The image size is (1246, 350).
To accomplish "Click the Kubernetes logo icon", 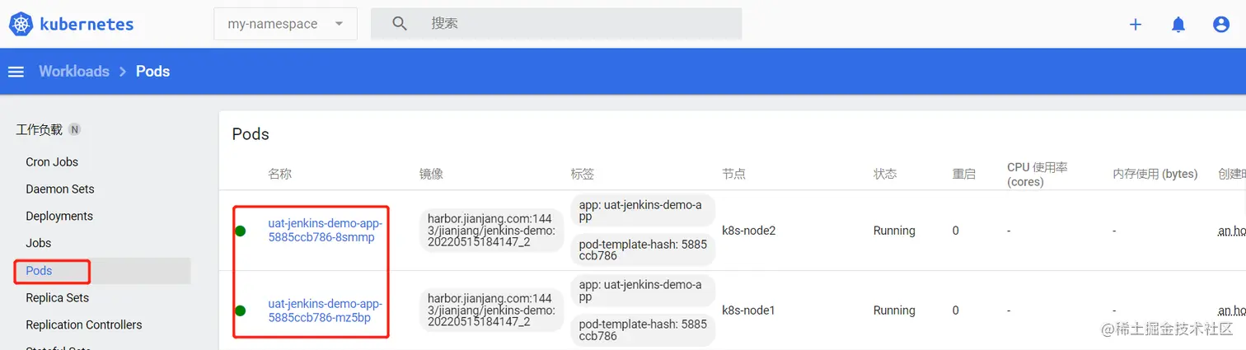I will click(x=21, y=24).
